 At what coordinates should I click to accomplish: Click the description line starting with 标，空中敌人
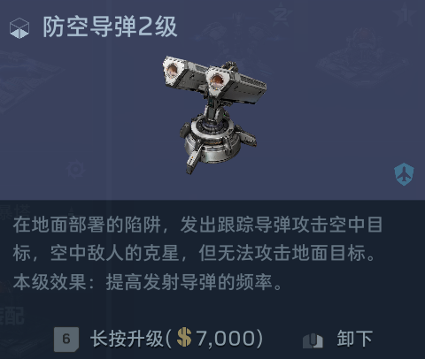(194, 253)
